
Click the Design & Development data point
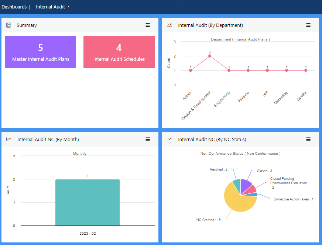click(x=210, y=56)
